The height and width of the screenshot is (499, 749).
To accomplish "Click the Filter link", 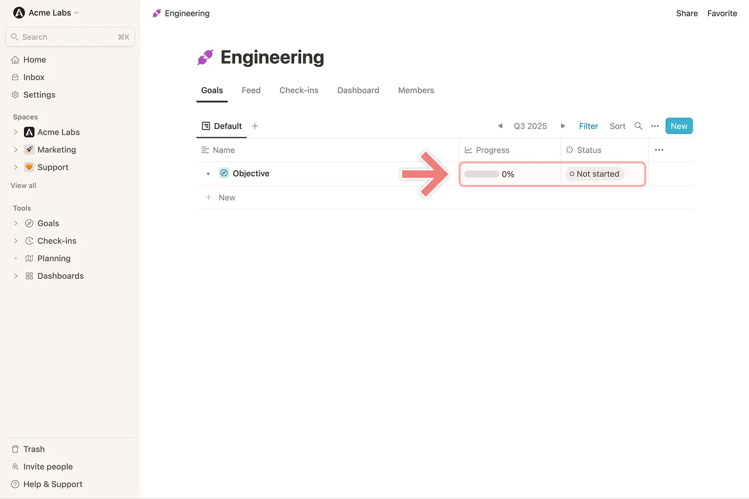I will tap(588, 126).
